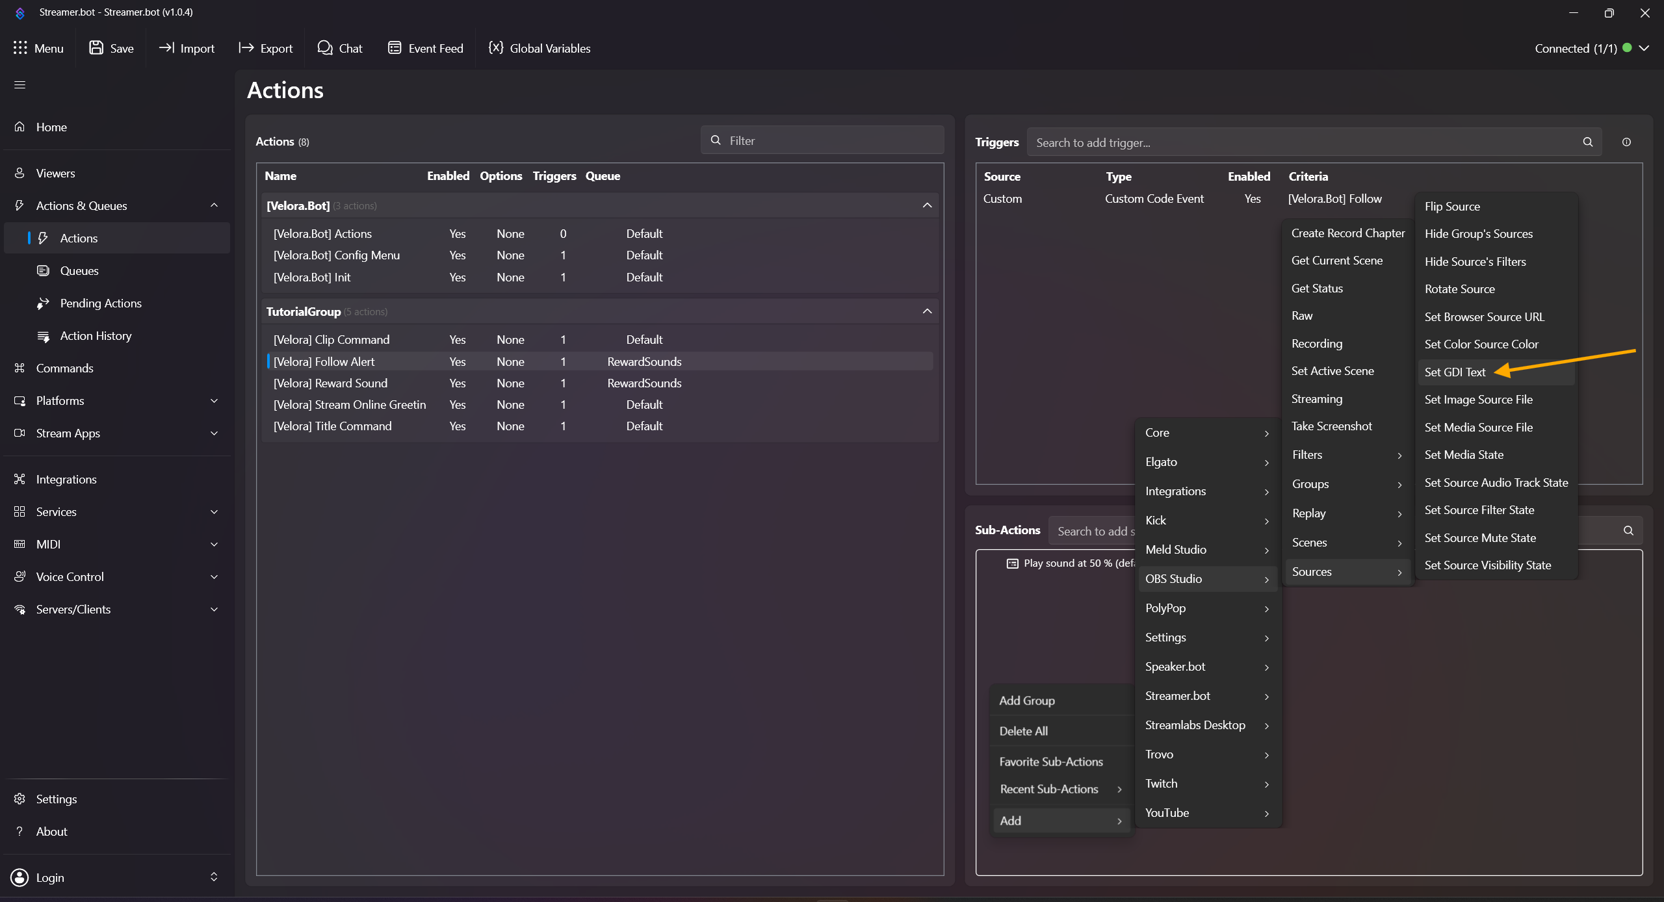Select Set GDI Text menu entry
The width and height of the screenshot is (1664, 902).
pos(1455,372)
